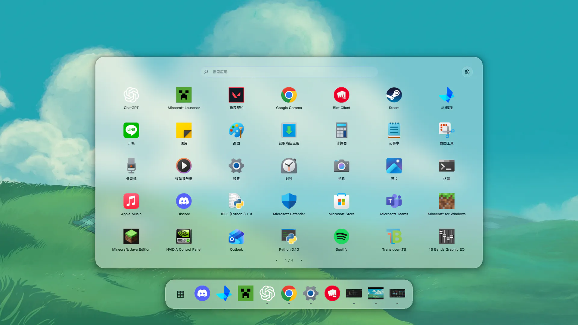Launch Google Chrome from the app grid
578x325 pixels.
(x=289, y=95)
